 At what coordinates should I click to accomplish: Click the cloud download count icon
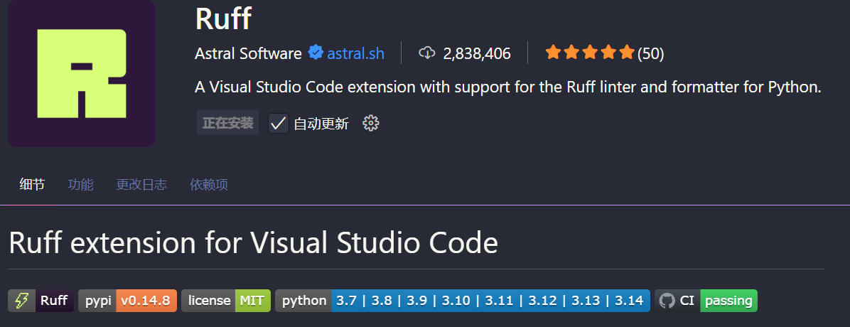pyautogui.click(x=426, y=53)
